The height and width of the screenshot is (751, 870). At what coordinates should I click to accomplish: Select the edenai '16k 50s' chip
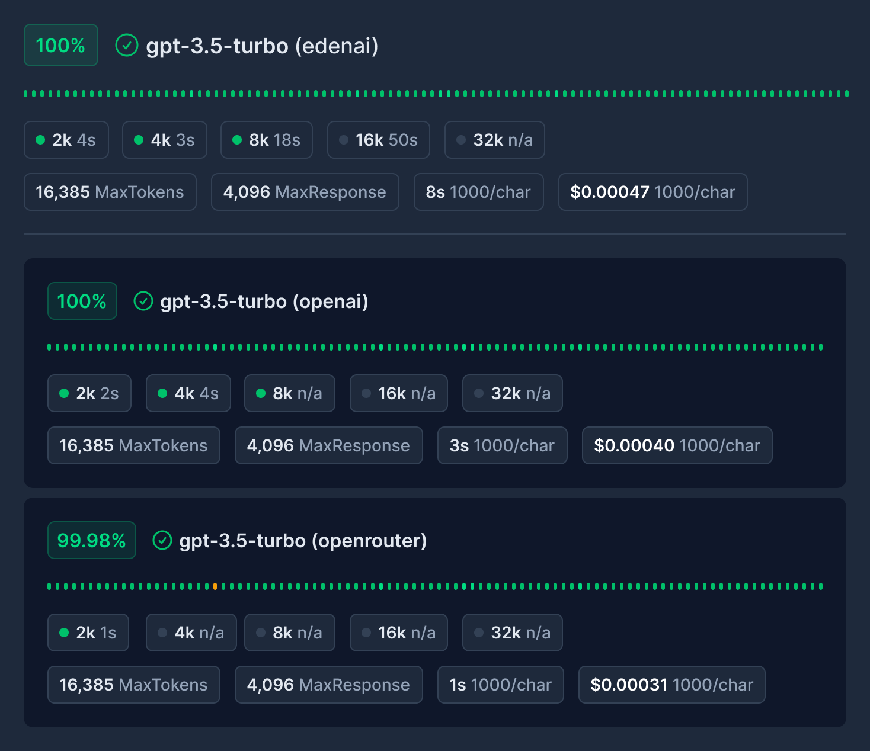pos(379,140)
